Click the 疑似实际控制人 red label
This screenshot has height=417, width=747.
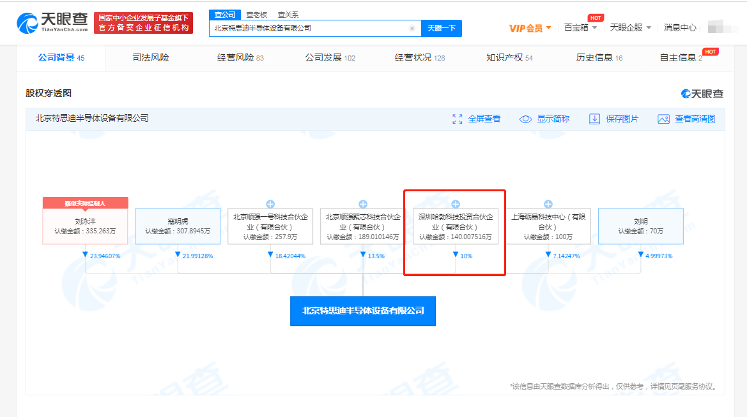pyautogui.click(x=85, y=203)
